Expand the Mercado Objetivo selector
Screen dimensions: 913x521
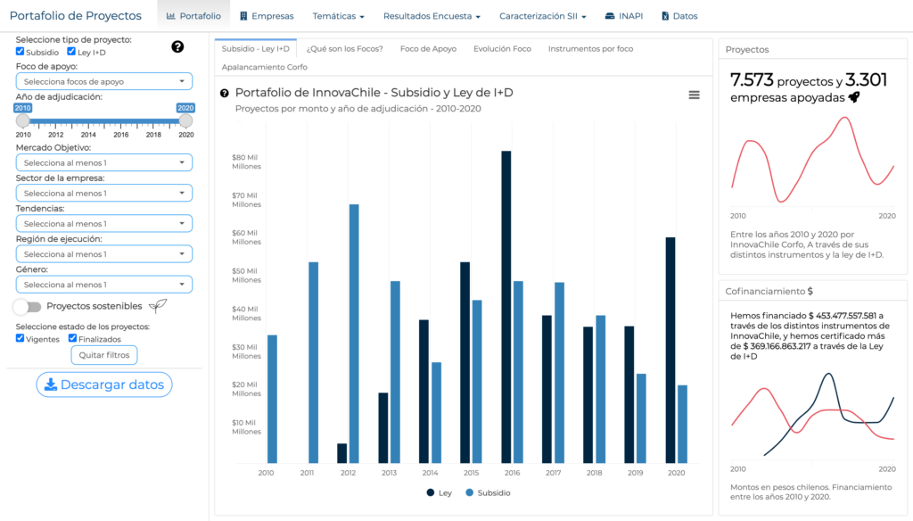(x=104, y=162)
